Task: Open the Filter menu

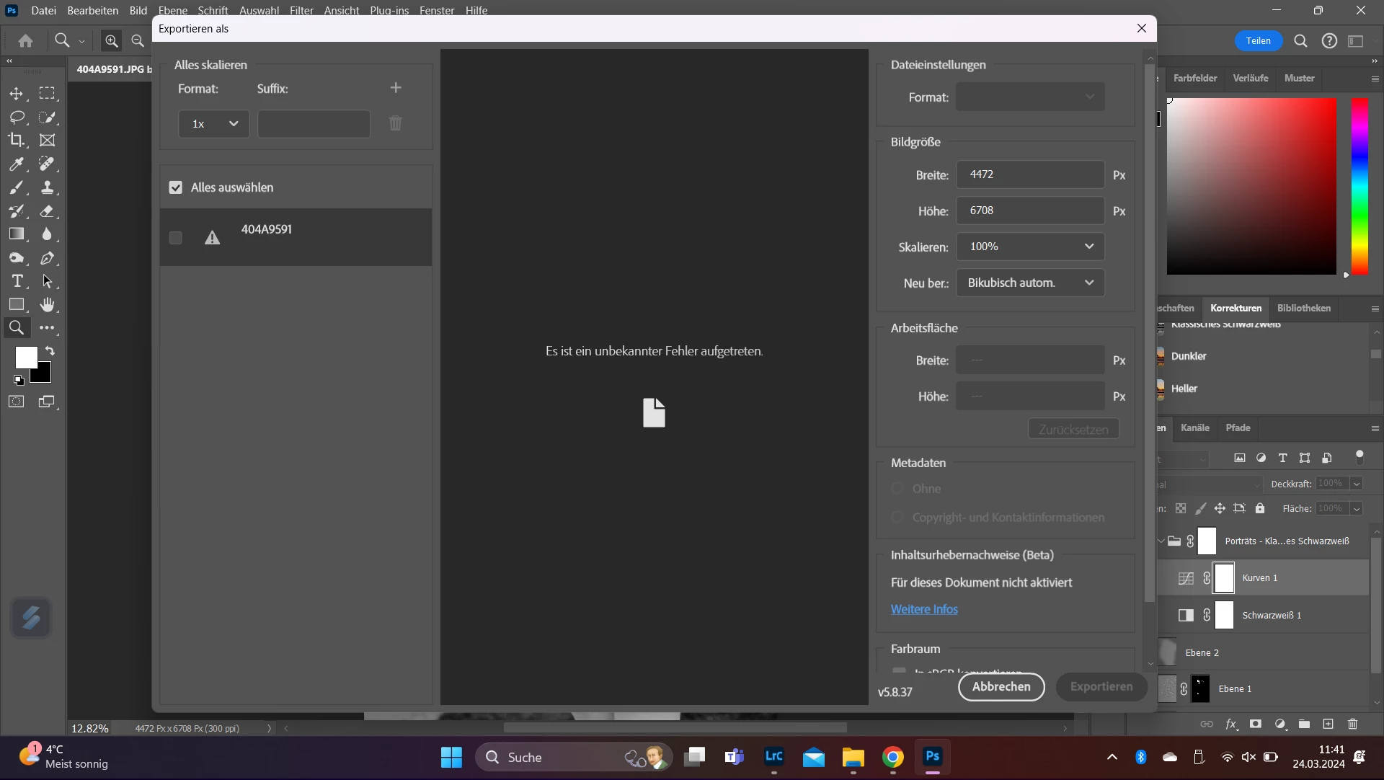Action: 301,10
